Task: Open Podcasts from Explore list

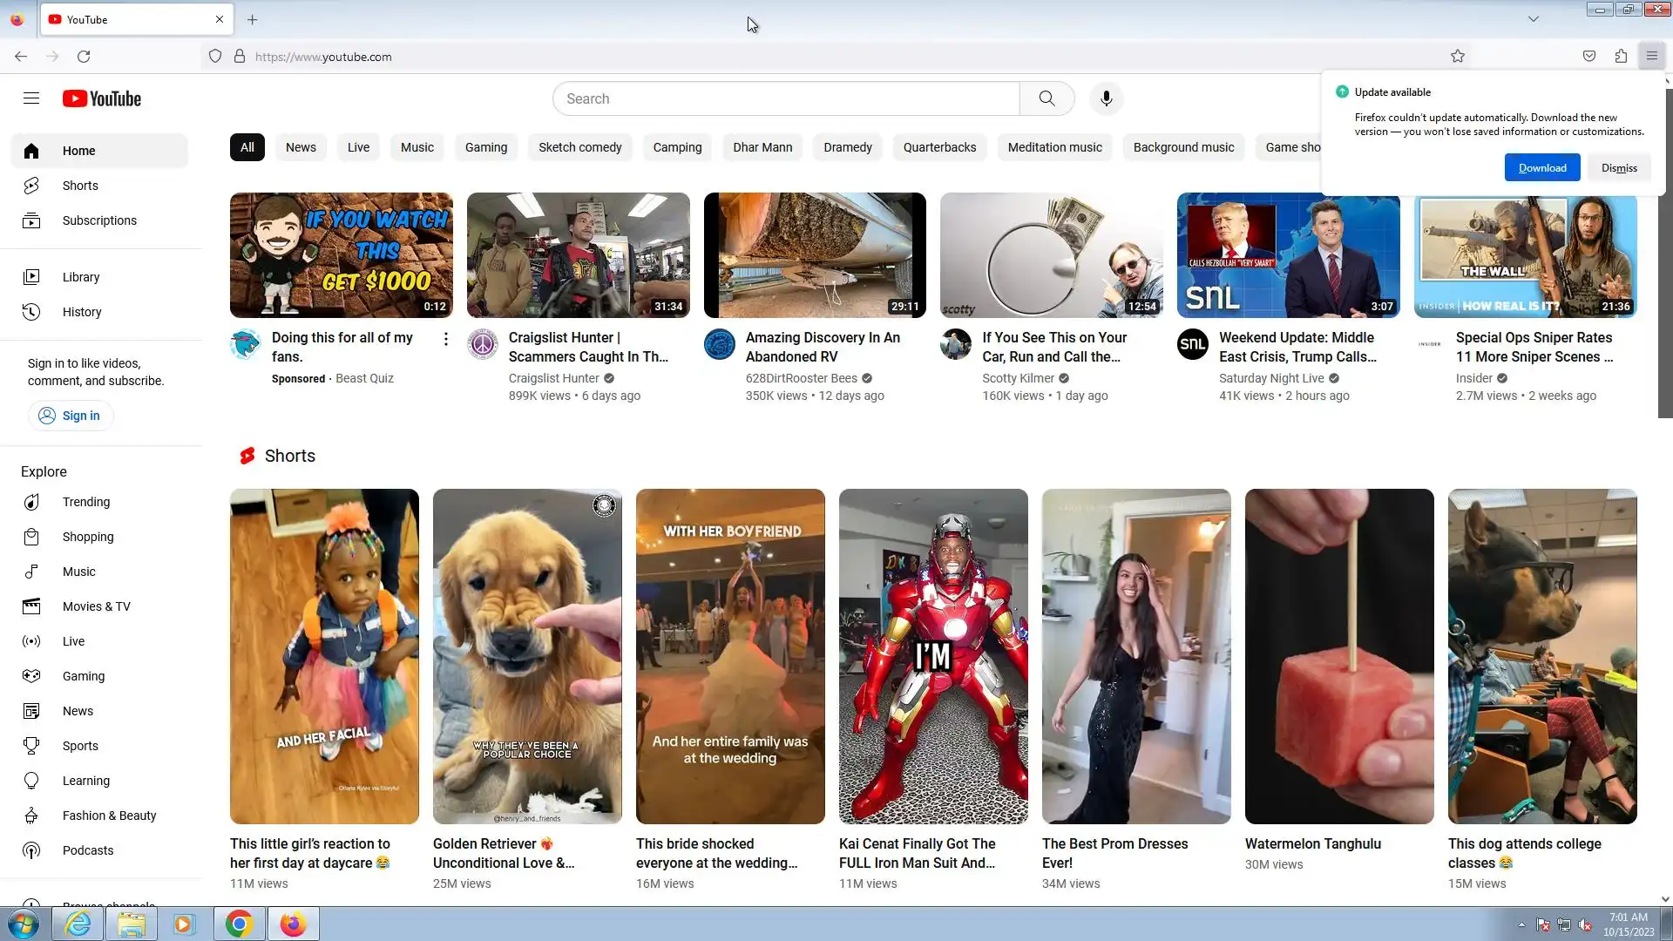Action: click(x=87, y=850)
